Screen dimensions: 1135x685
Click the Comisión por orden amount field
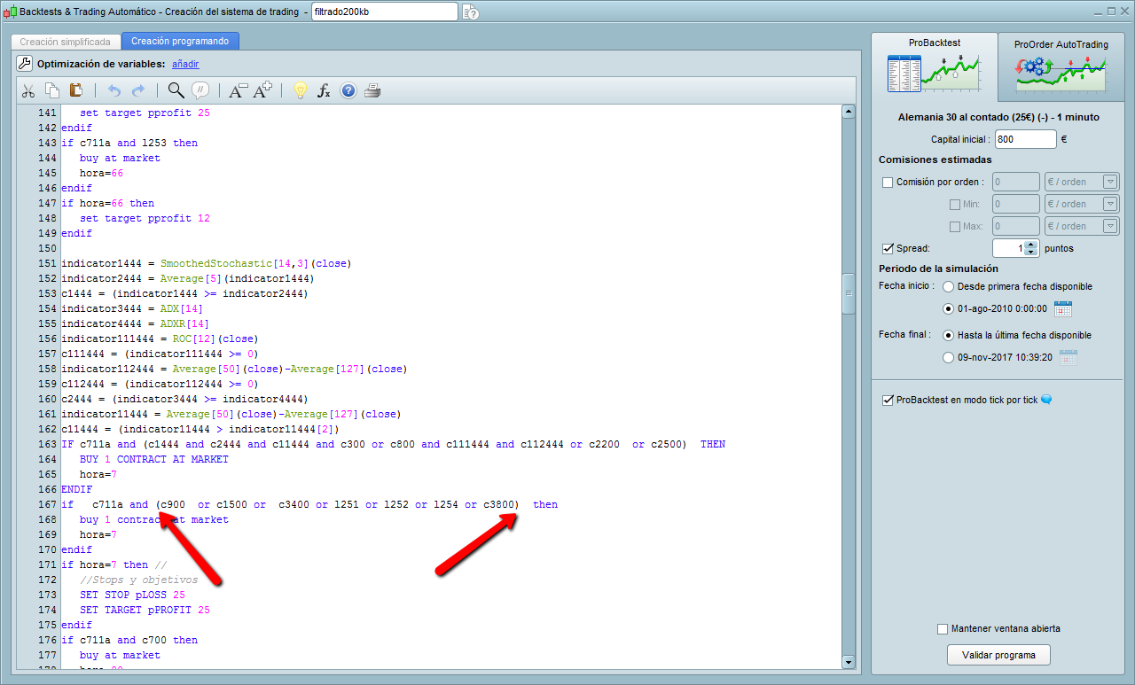coord(1016,182)
